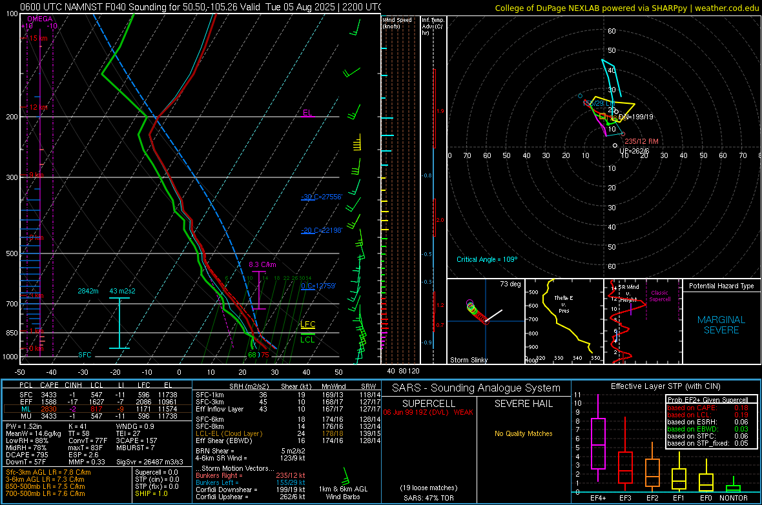
Task: Click the UP=262/6 hodograph label
Action: [634, 151]
